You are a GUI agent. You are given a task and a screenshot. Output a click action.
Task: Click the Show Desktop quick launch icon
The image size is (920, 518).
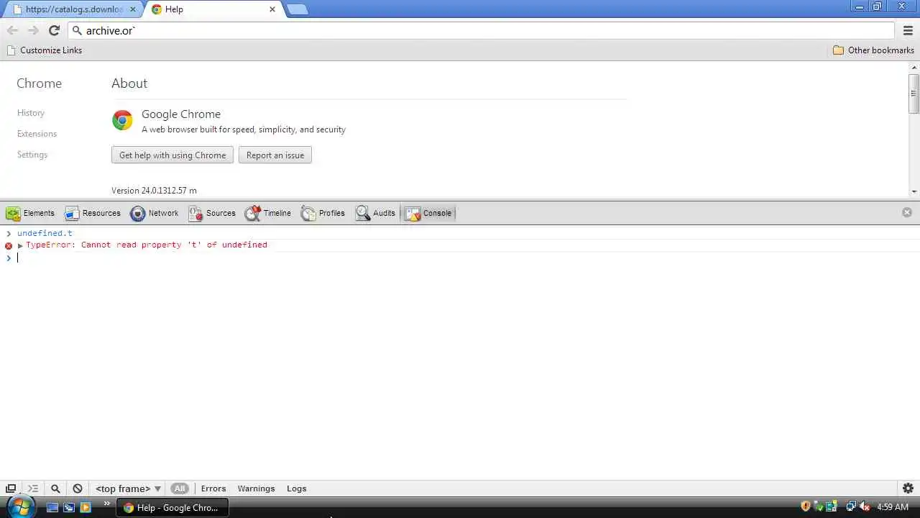52,508
